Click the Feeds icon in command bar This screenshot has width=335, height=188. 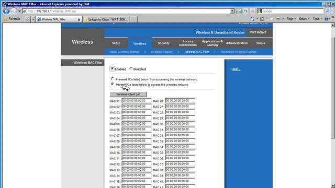pyautogui.click(x=262, y=19)
